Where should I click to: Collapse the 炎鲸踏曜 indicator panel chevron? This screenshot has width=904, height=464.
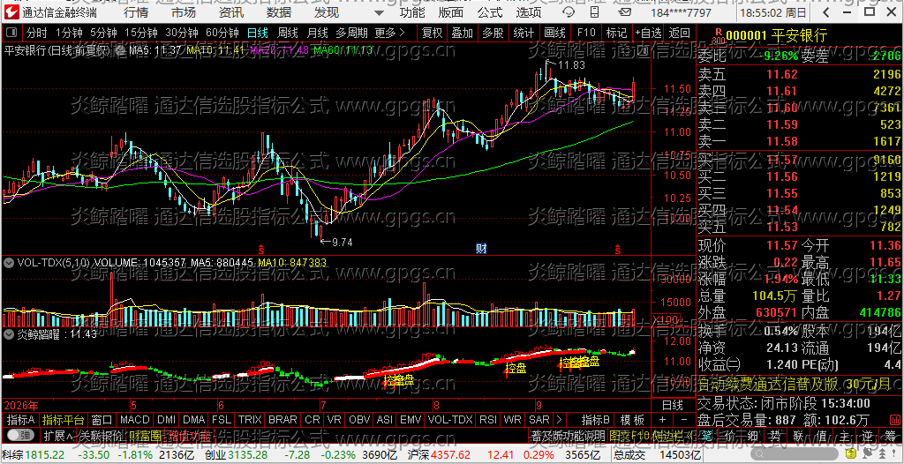tap(9, 333)
